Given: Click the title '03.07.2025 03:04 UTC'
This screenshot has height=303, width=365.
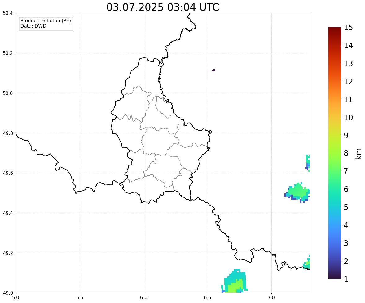Looking at the screenshot, I should tap(163, 7).
